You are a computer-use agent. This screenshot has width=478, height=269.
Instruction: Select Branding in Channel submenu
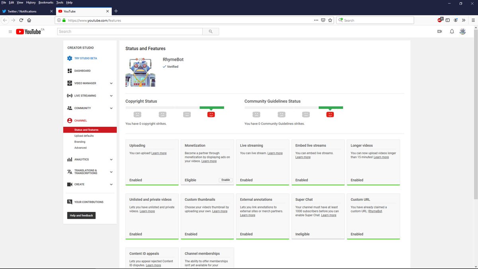(80, 142)
